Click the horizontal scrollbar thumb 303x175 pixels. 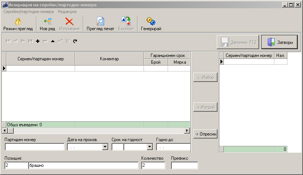11,131
